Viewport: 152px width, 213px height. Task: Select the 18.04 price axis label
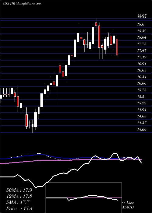point(142,38)
